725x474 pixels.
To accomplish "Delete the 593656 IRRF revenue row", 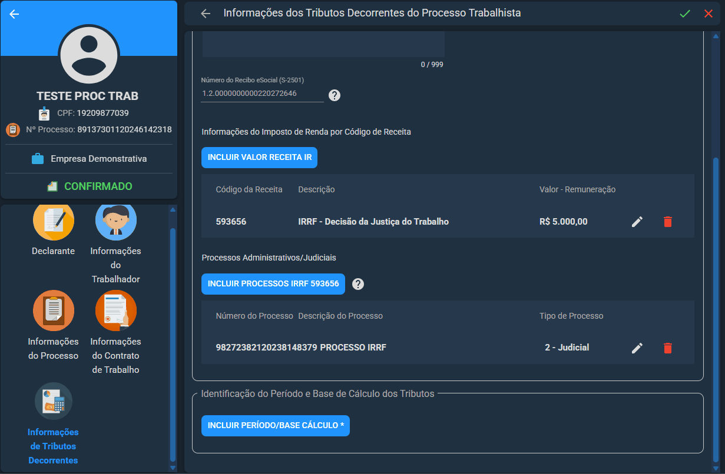I will 667,222.
